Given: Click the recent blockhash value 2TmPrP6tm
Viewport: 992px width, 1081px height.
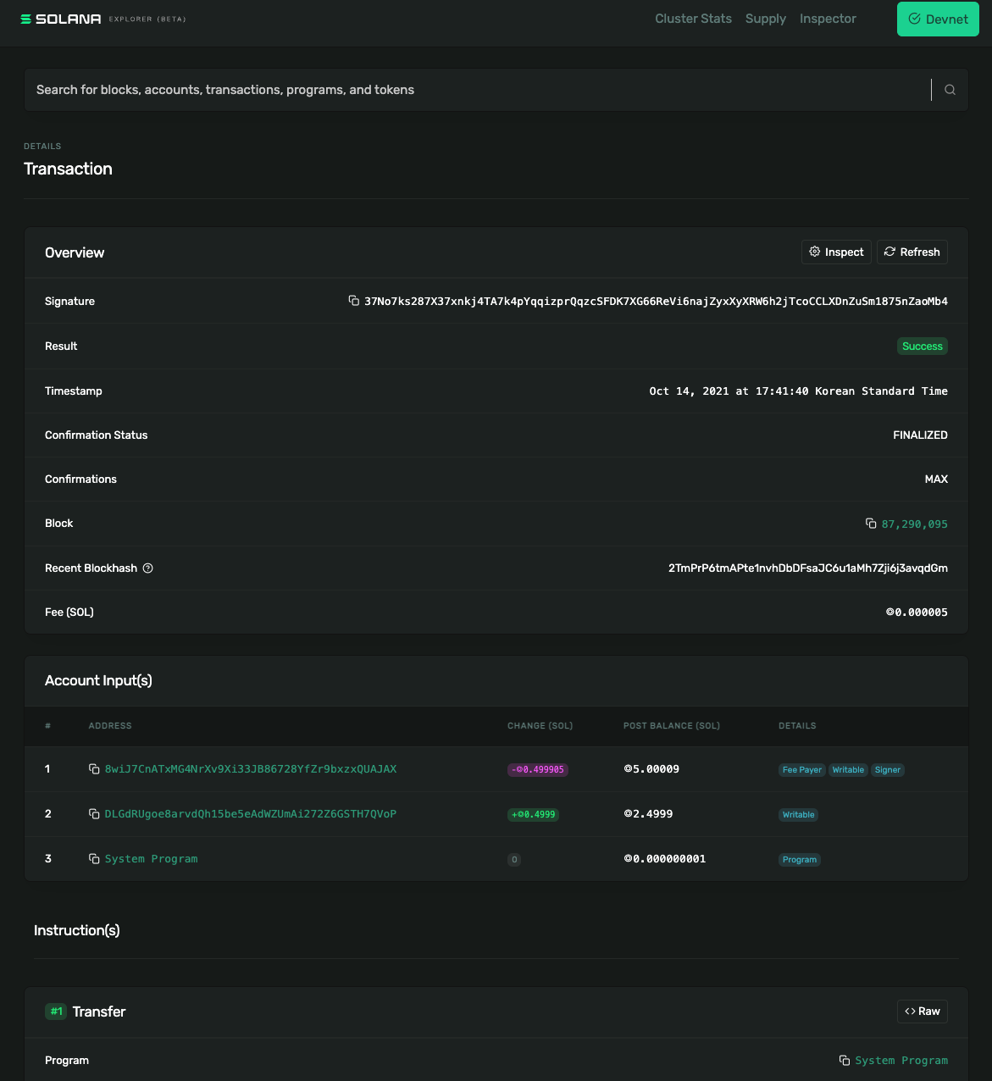Looking at the screenshot, I should [x=808, y=568].
